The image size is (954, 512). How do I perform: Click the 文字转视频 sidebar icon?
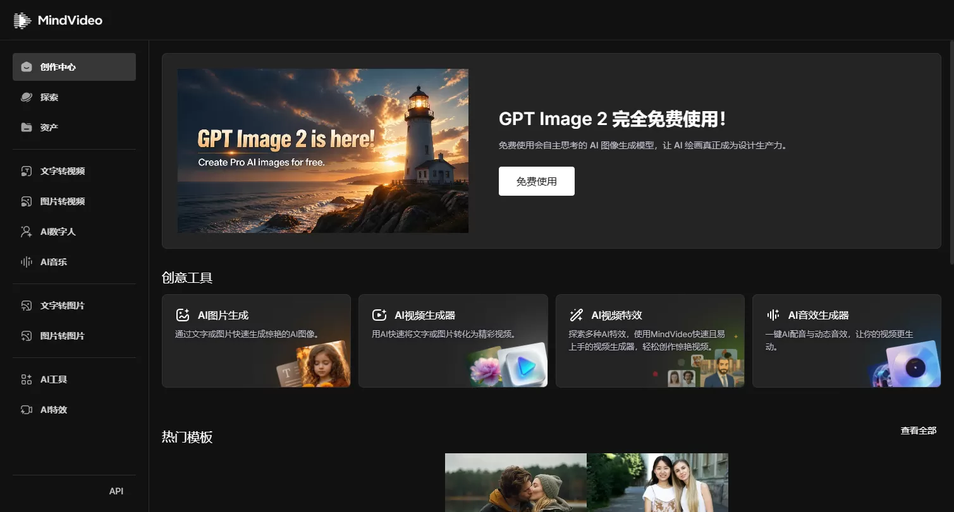point(27,171)
